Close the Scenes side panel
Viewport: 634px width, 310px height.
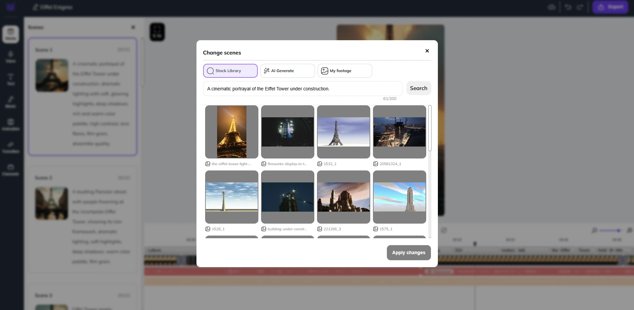133,27
